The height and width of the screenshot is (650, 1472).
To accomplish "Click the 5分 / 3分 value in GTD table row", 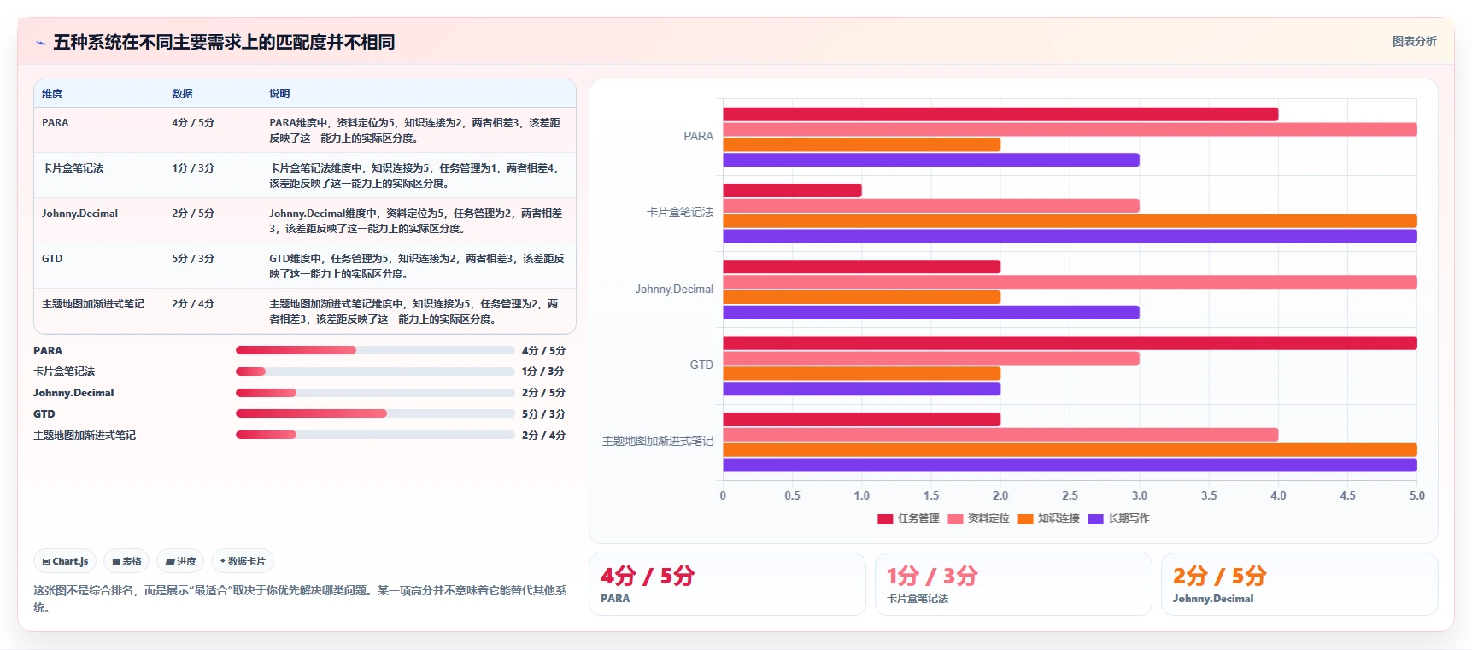I will pos(193,259).
